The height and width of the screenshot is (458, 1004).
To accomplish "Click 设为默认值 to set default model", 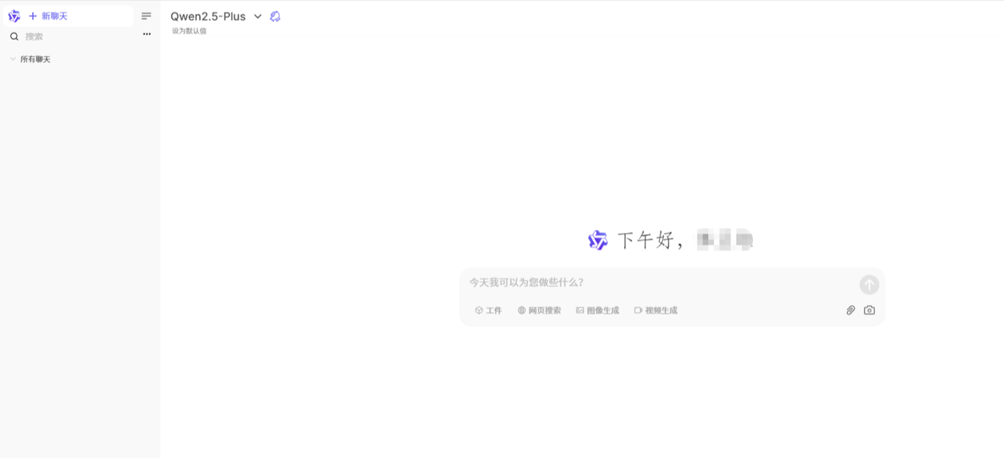I will pos(189,31).
